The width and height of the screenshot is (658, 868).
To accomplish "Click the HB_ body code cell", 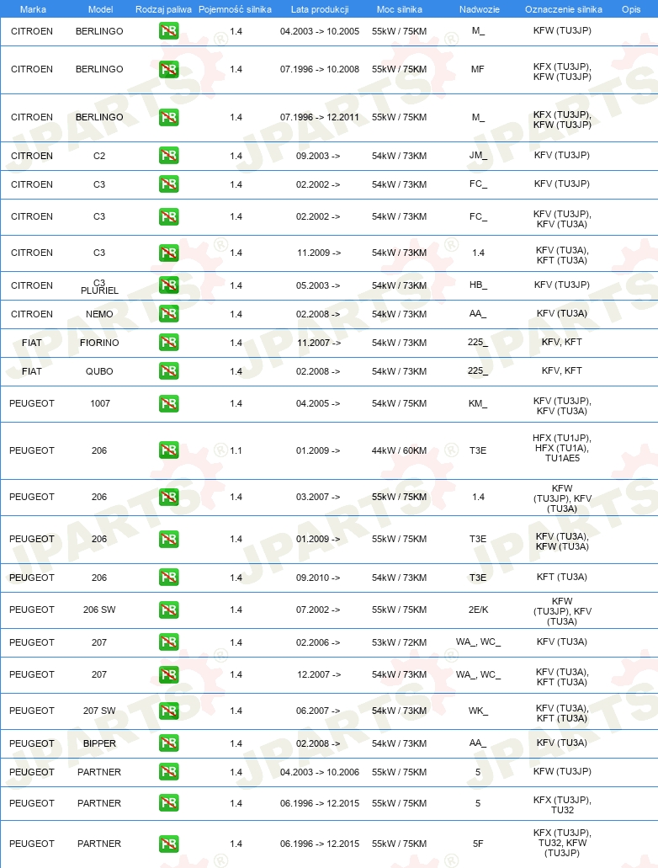I will click(x=478, y=285).
